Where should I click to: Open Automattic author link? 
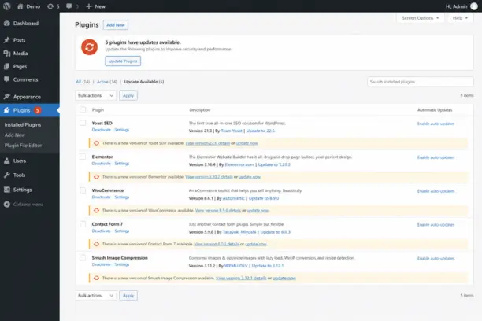pyautogui.click(x=234, y=198)
